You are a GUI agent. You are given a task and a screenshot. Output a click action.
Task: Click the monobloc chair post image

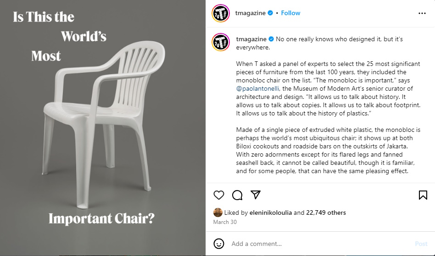pyautogui.click(x=103, y=128)
